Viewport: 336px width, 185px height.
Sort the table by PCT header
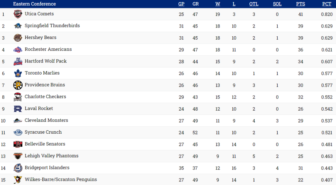click(x=326, y=4)
